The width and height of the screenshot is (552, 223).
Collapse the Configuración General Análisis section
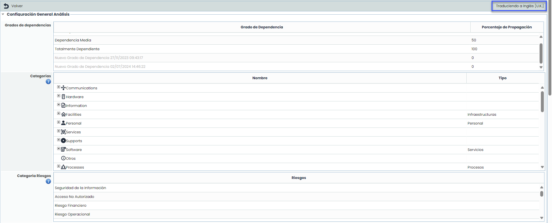pyautogui.click(x=3, y=14)
